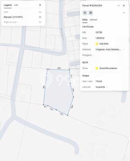The width and height of the screenshot is (130, 161).
Task: Click the Shape section heading
Action: click(86, 76)
